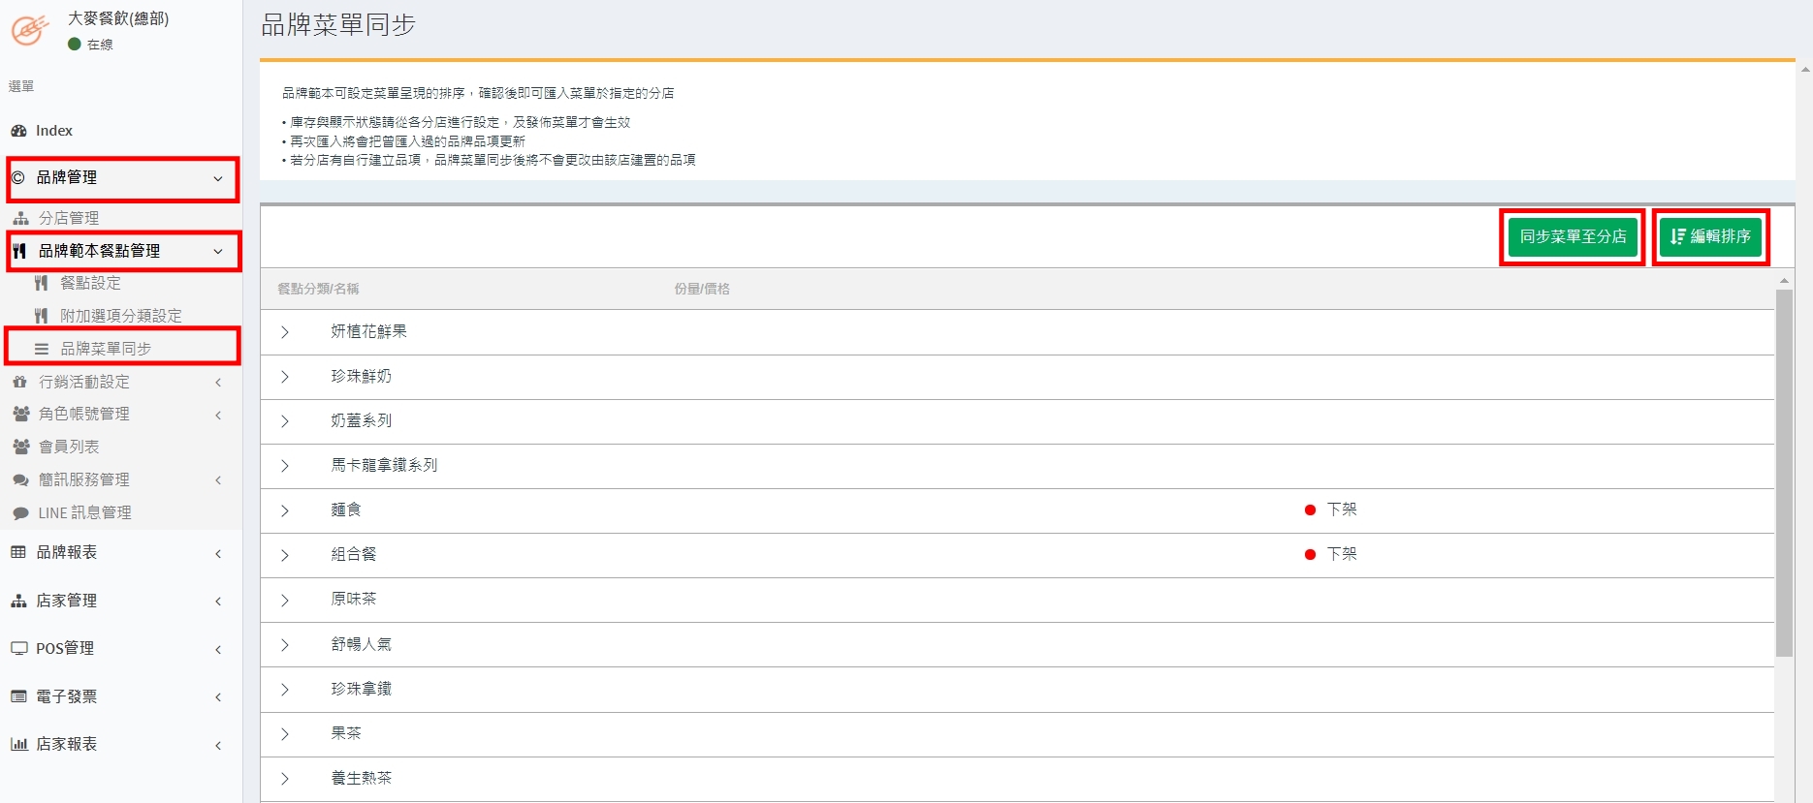
Task: Click the 大麥餐飲 brand logo icon
Action: 29,30
